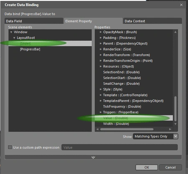Expand the RenderTransformOrigin property

(x=101, y=61)
